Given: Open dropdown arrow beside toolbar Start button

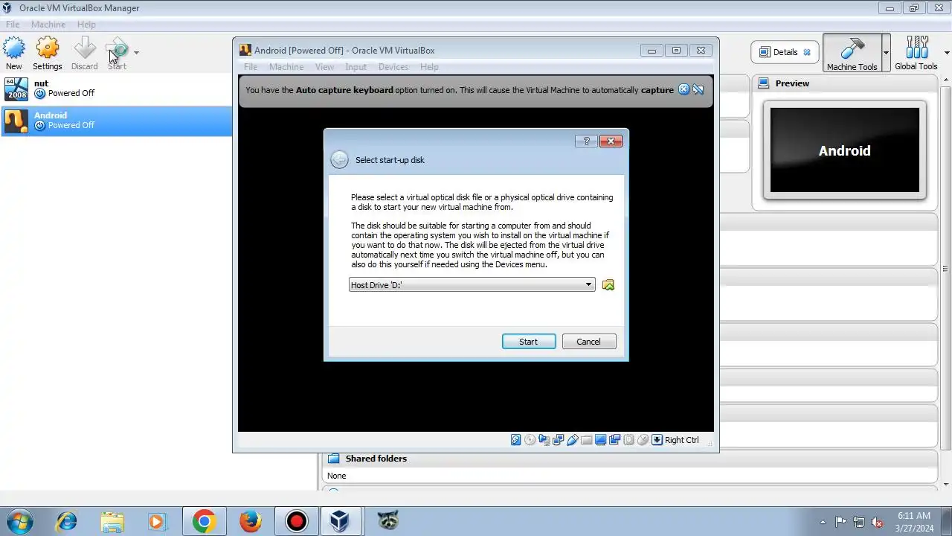Looking at the screenshot, I should click(x=136, y=52).
